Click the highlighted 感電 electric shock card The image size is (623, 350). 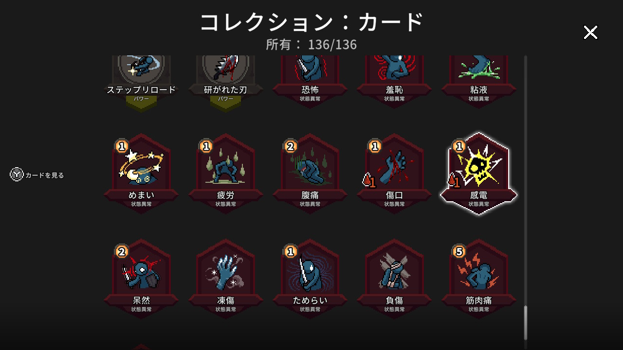(x=479, y=174)
